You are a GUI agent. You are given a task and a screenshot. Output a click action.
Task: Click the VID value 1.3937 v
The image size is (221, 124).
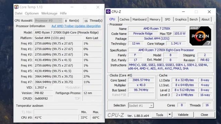43,87
